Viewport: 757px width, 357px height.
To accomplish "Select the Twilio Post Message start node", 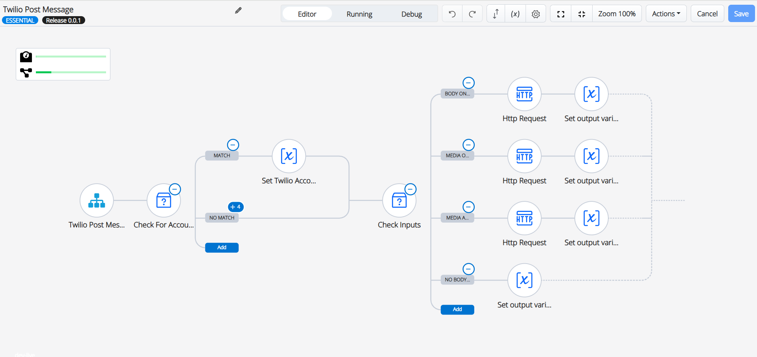I will pos(97,201).
